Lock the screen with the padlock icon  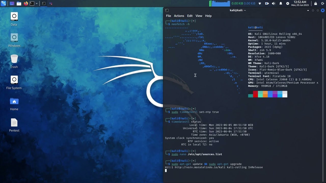[316, 4]
